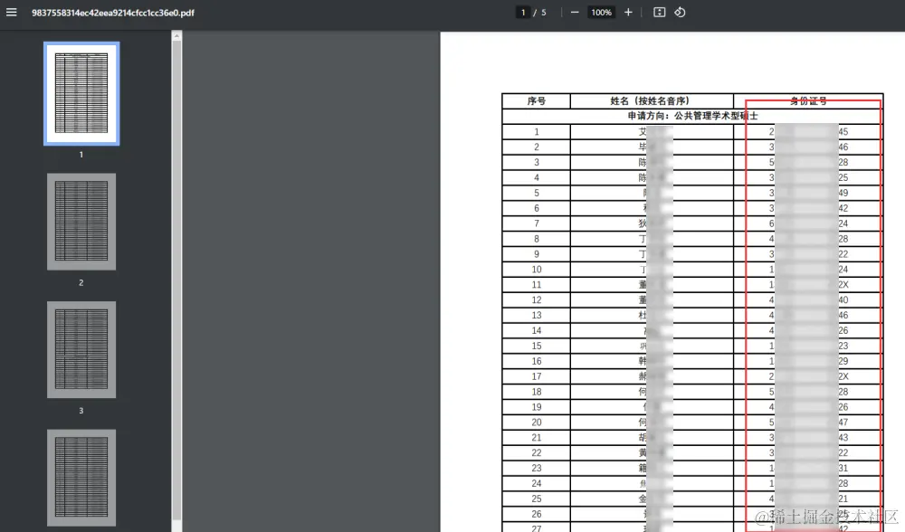This screenshot has width=905, height=532.
Task: Click the 100% zoom level field
Action: point(601,12)
